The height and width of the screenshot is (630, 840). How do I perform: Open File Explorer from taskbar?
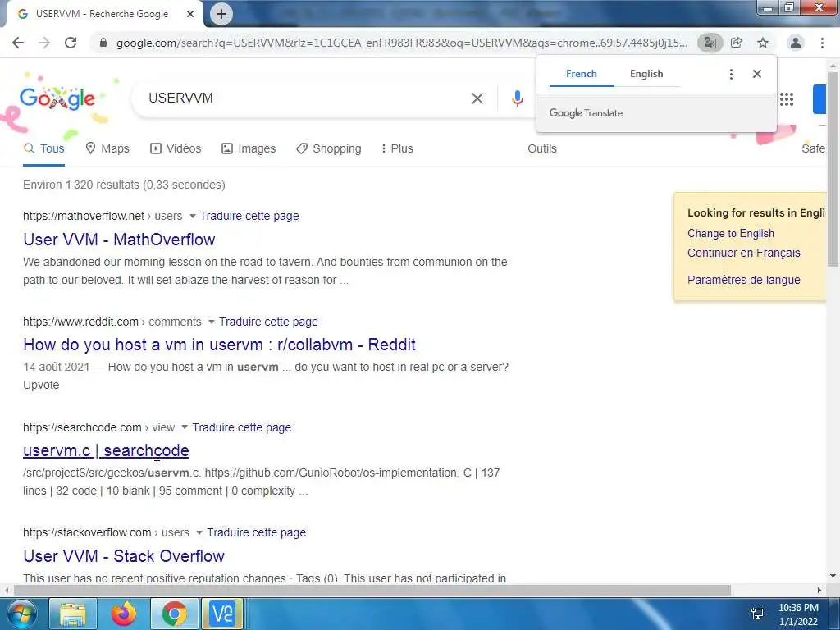[x=73, y=614]
